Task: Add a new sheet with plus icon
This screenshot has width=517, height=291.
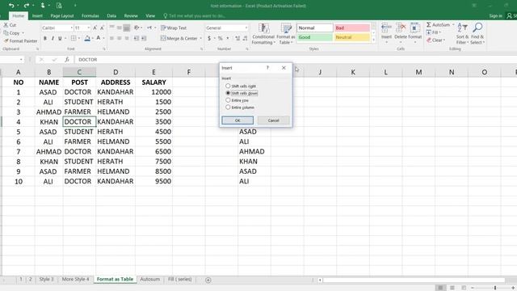Action: point(208,280)
